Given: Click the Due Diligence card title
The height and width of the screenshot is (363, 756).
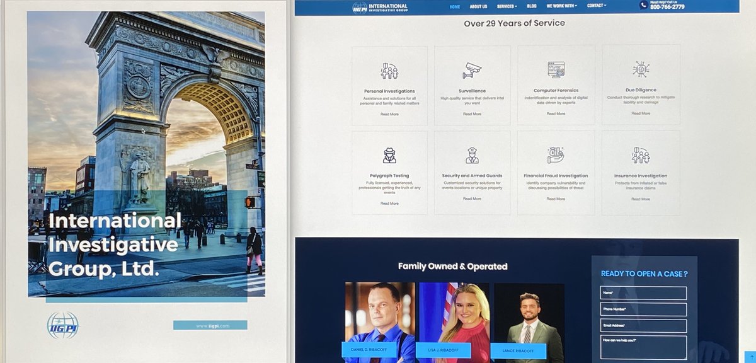Looking at the screenshot, I should coord(641,90).
